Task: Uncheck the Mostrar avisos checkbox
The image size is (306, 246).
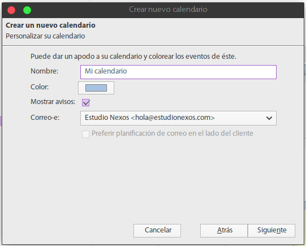Action: (x=86, y=102)
